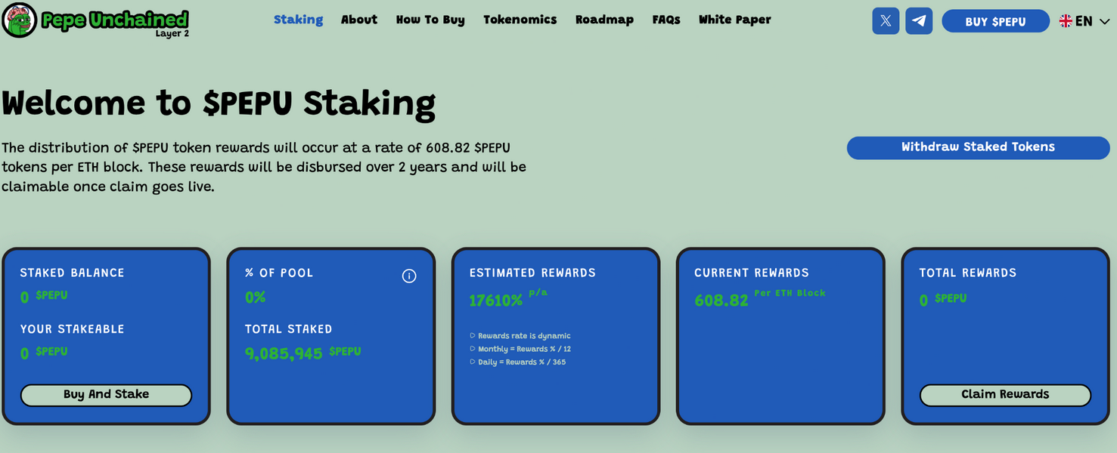
Task: Click the TOTAL STAKED label
Action: pyautogui.click(x=288, y=329)
